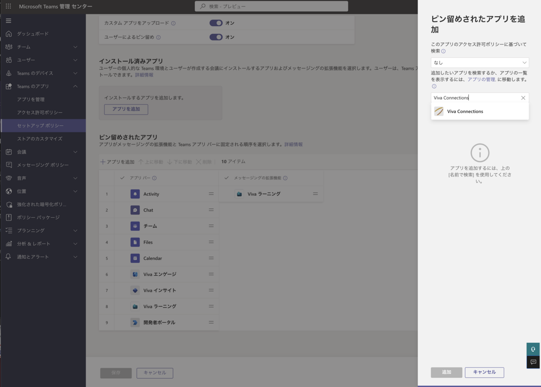Expand the 会議 navigation section
This screenshot has width=541, height=387.
(x=75, y=152)
